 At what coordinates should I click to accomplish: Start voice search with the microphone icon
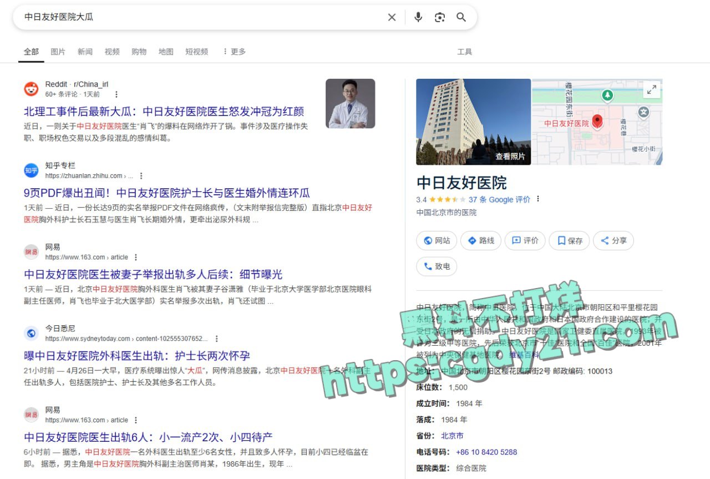click(x=418, y=17)
